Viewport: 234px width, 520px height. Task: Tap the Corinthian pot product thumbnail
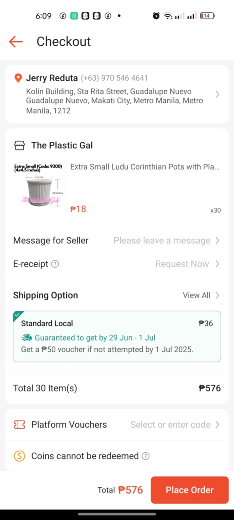[x=39, y=188]
